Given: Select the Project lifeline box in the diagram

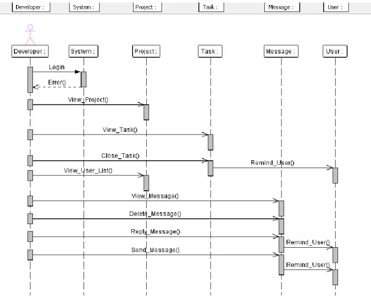Looking at the screenshot, I should pos(146,51).
